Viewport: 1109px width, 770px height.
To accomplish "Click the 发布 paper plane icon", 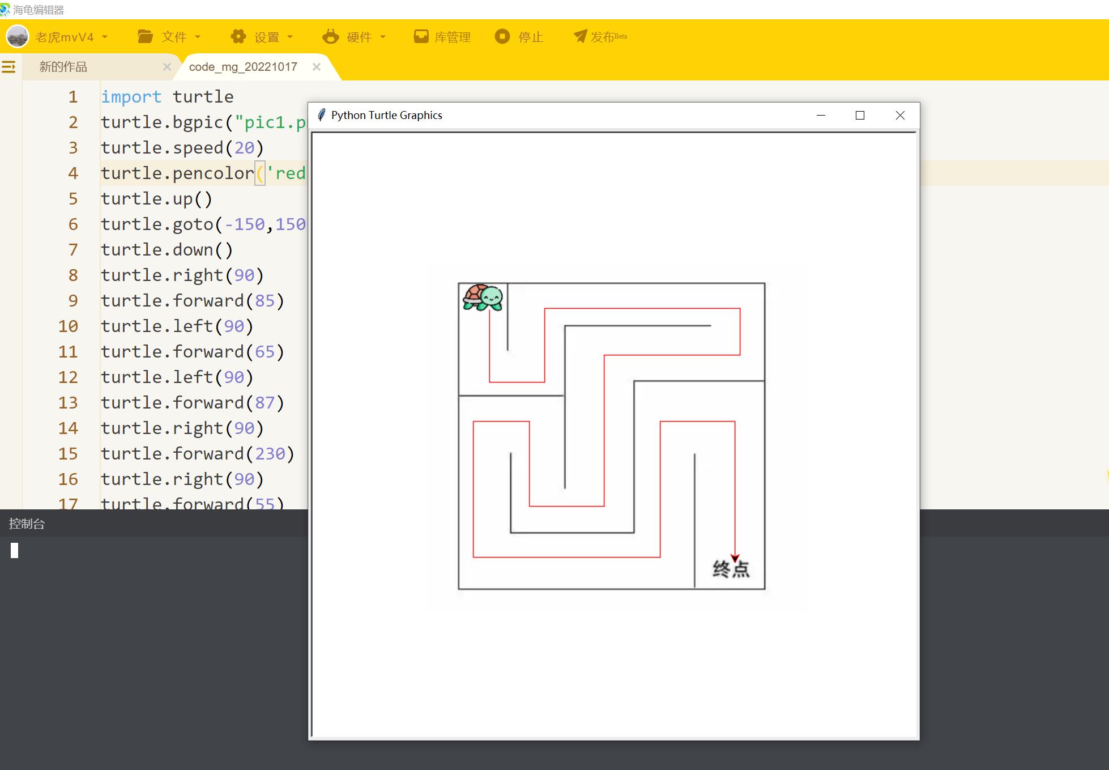I will tap(580, 37).
